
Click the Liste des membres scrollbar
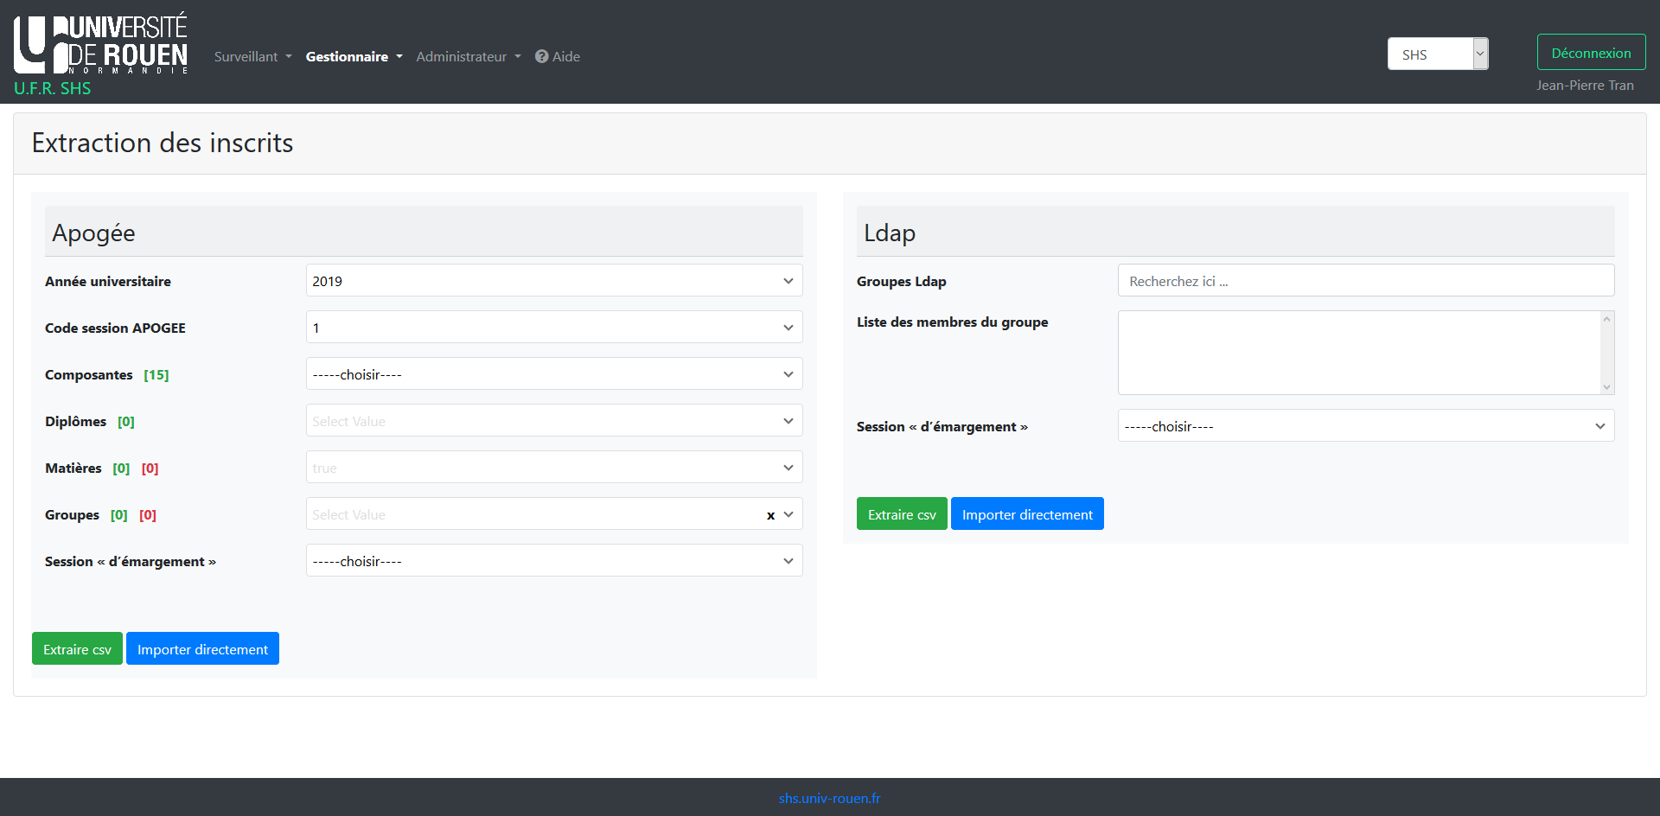[1606, 353]
